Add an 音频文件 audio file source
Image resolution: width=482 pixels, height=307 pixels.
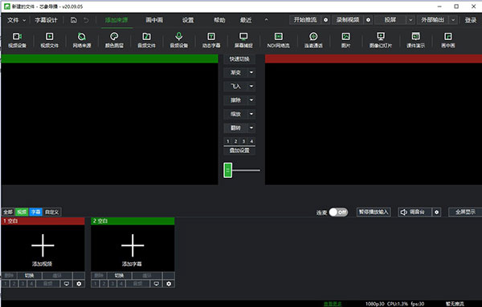(147, 40)
